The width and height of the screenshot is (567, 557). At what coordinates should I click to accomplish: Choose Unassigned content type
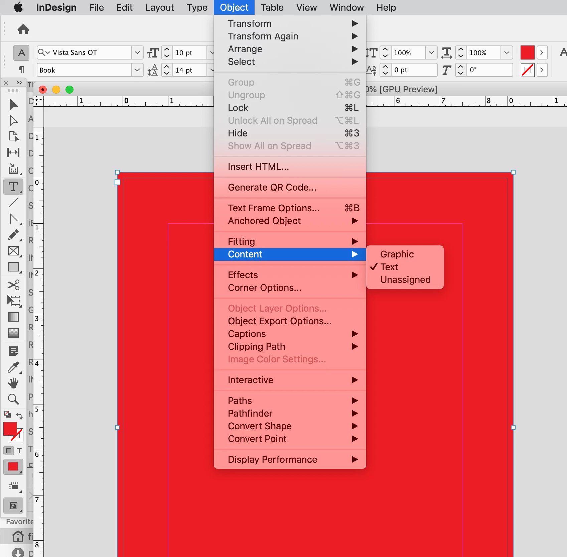coord(405,280)
